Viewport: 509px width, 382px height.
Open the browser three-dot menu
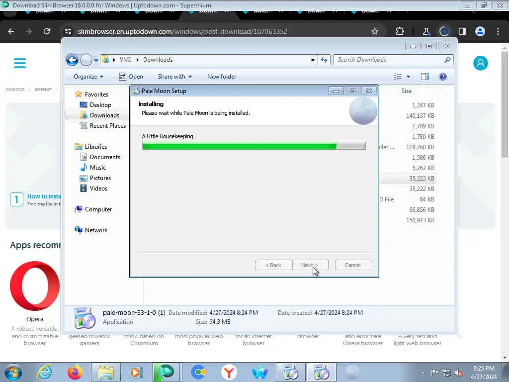[x=498, y=31]
